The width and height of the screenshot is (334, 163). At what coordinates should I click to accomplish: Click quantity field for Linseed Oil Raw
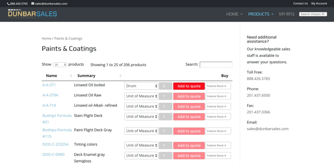(x=165, y=96)
